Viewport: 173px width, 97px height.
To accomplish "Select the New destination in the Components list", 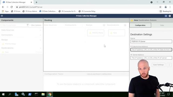I will pyautogui.click(x=7, y=52).
